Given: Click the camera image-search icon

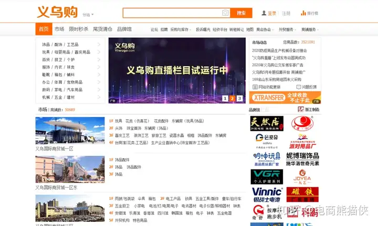Looking at the screenshot, I should click(225, 13).
